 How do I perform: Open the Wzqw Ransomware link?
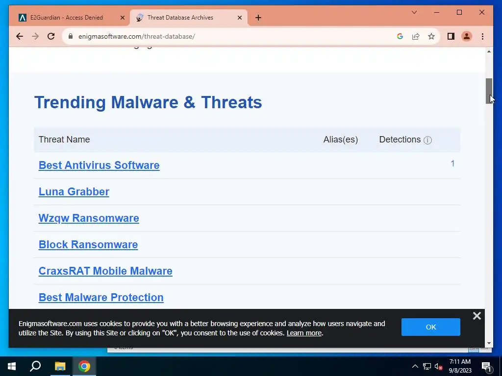pyautogui.click(x=89, y=218)
